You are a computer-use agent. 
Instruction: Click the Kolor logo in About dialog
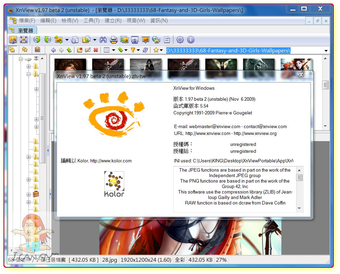point(114,184)
